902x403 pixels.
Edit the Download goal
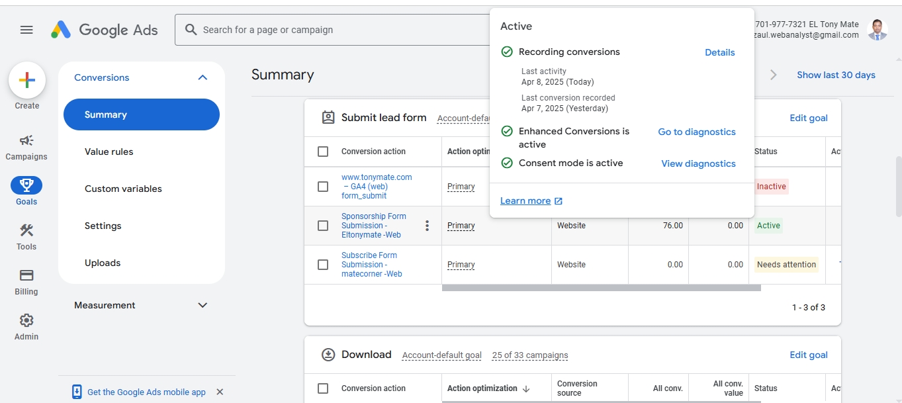tap(809, 355)
